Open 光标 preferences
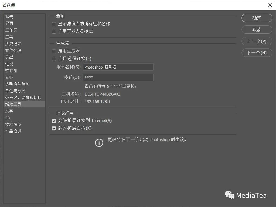 25,77
